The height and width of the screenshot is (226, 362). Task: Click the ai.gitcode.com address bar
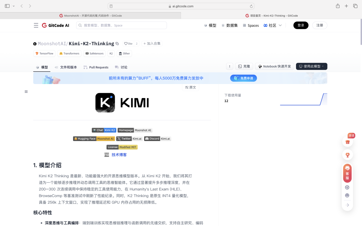[x=181, y=6]
